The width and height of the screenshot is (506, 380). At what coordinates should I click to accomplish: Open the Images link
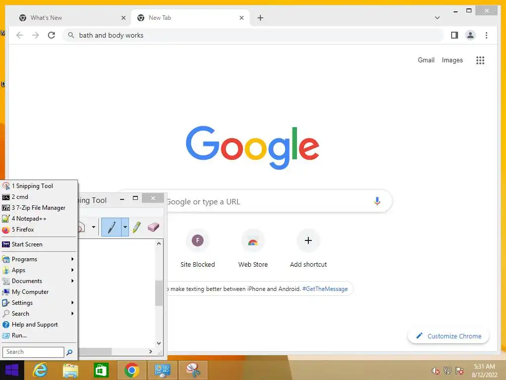452,60
